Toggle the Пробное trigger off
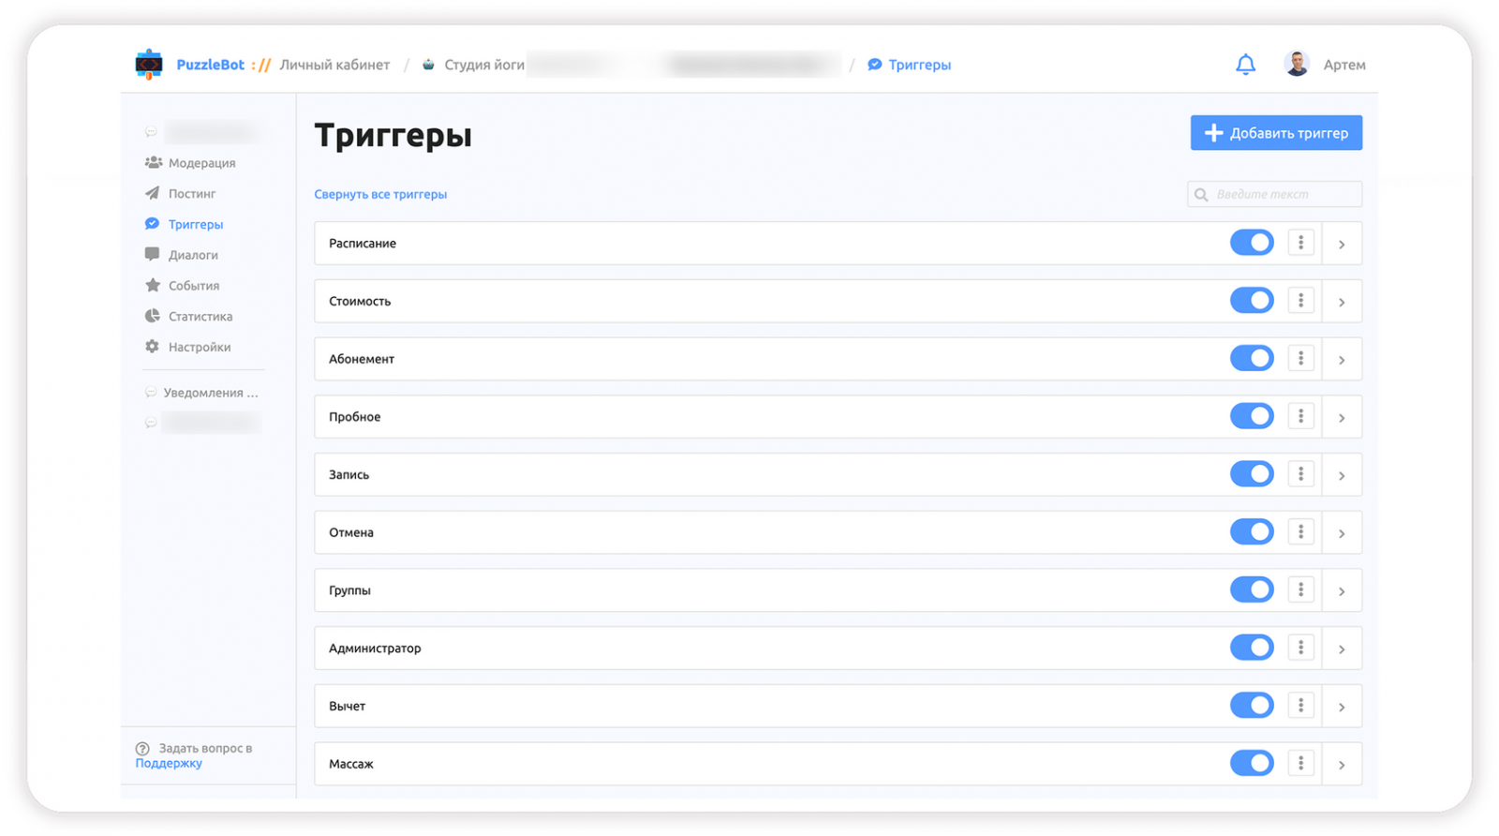Image resolution: width=1499 pixels, height=836 pixels. (1252, 416)
